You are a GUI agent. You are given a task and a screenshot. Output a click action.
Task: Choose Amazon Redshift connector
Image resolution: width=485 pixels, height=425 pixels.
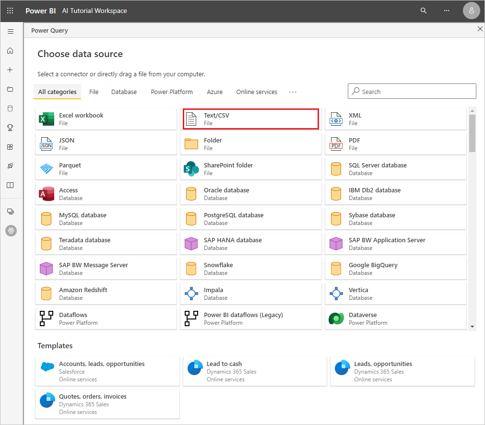click(x=106, y=294)
